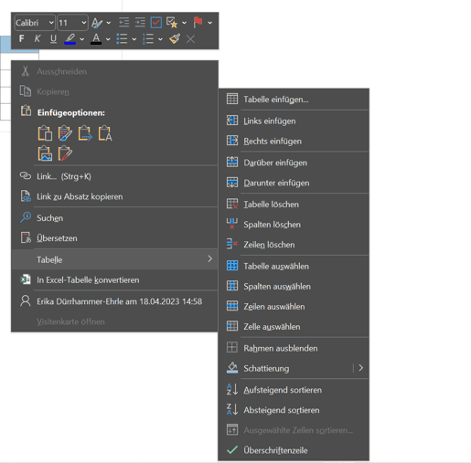Click the Italic (K) formatting button
Image resolution: width=471 pixels, height=463 pixels.
[x=37, y=38]
